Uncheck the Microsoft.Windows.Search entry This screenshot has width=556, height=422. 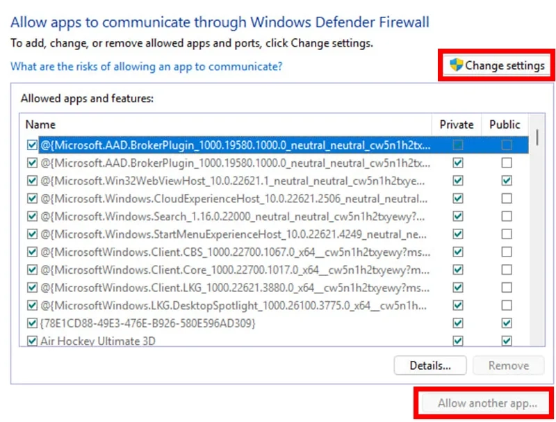31,216
